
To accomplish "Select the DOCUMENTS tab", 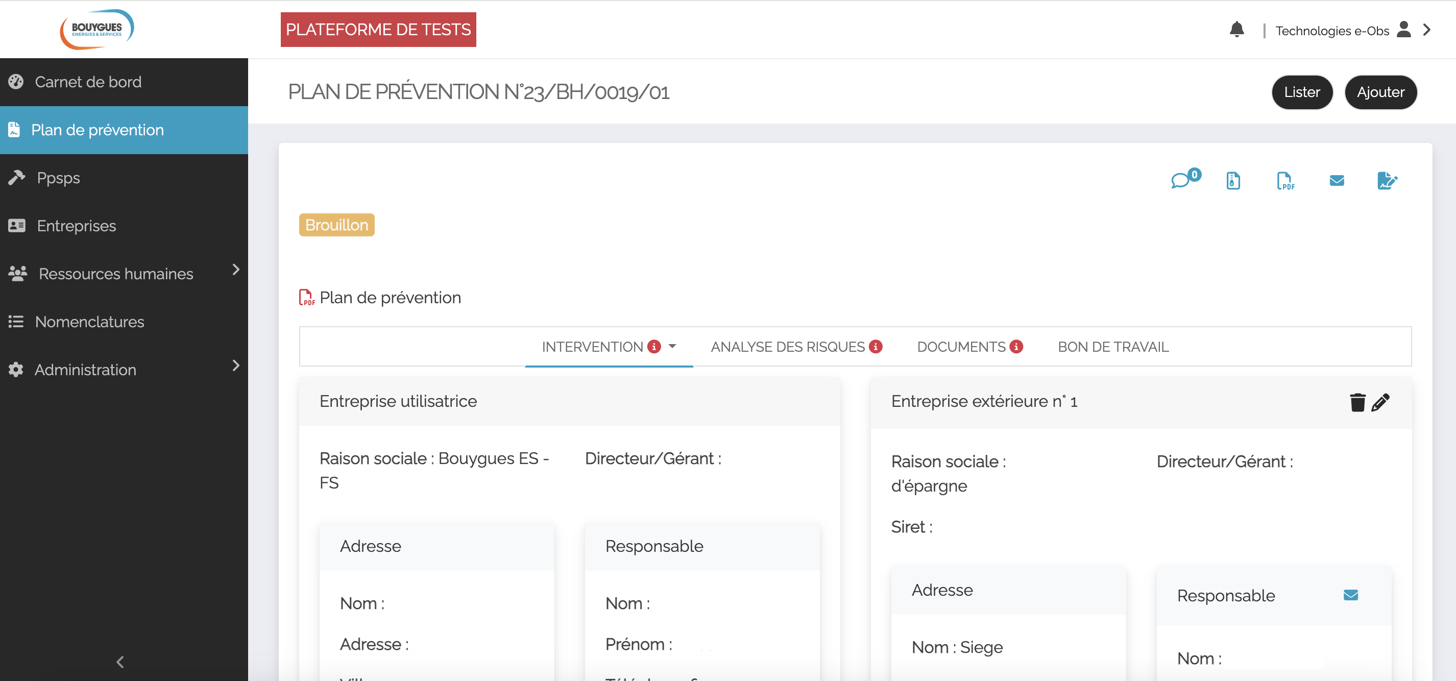I will tap(969, 347).
